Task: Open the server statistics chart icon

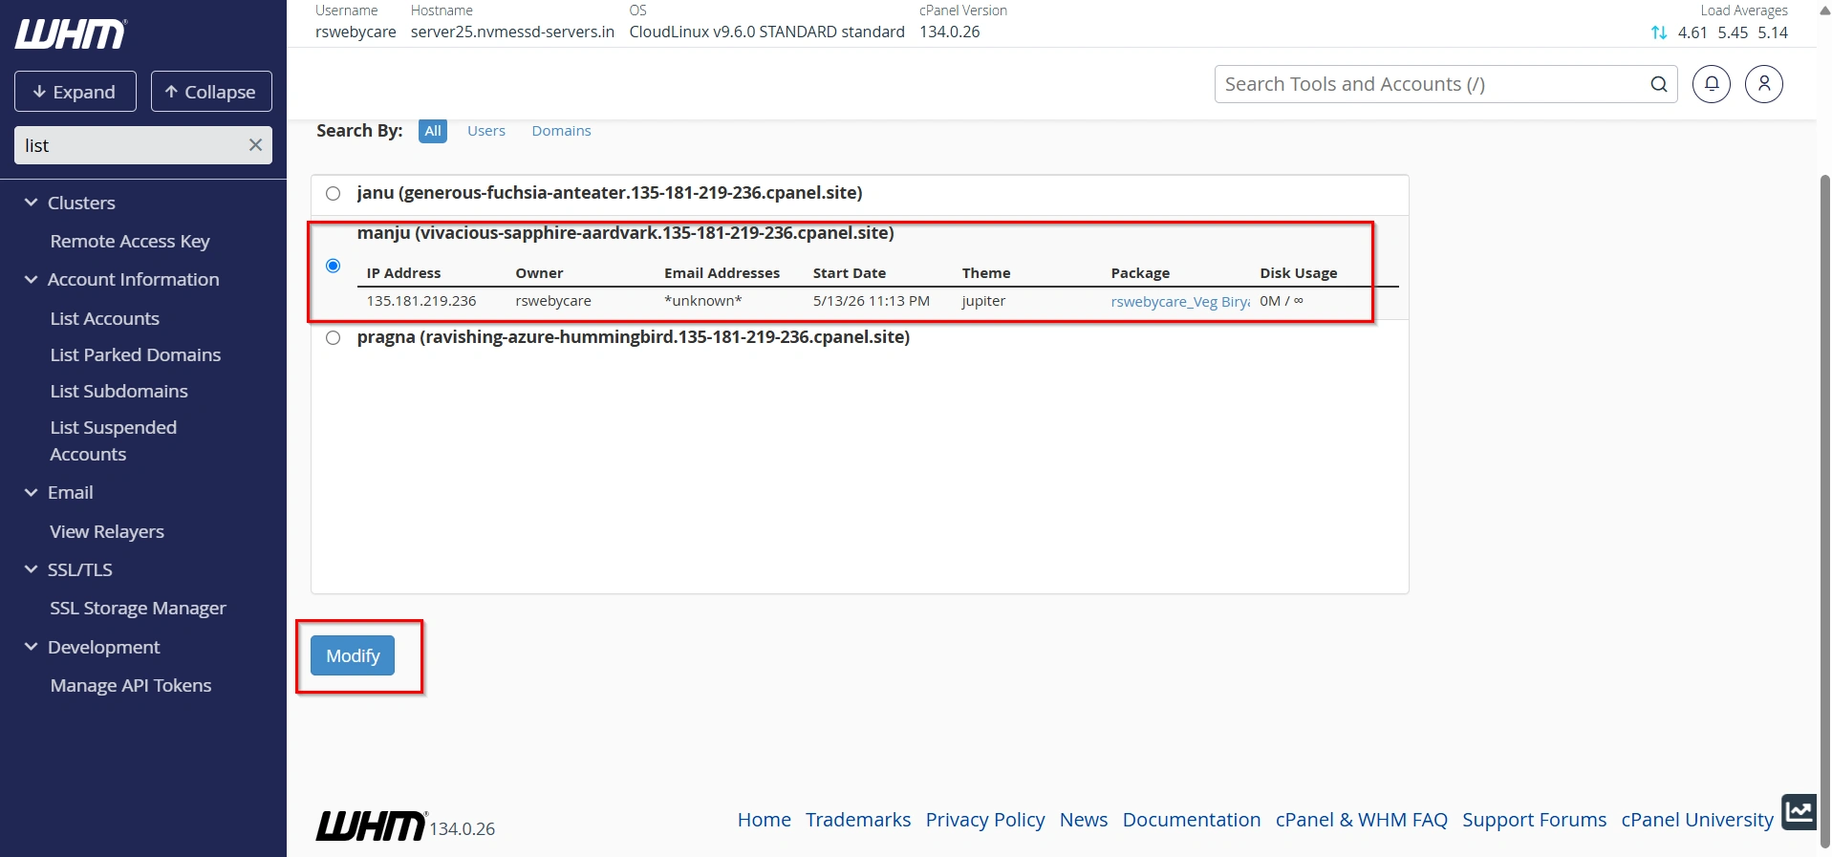Action: click(1799, 812)
